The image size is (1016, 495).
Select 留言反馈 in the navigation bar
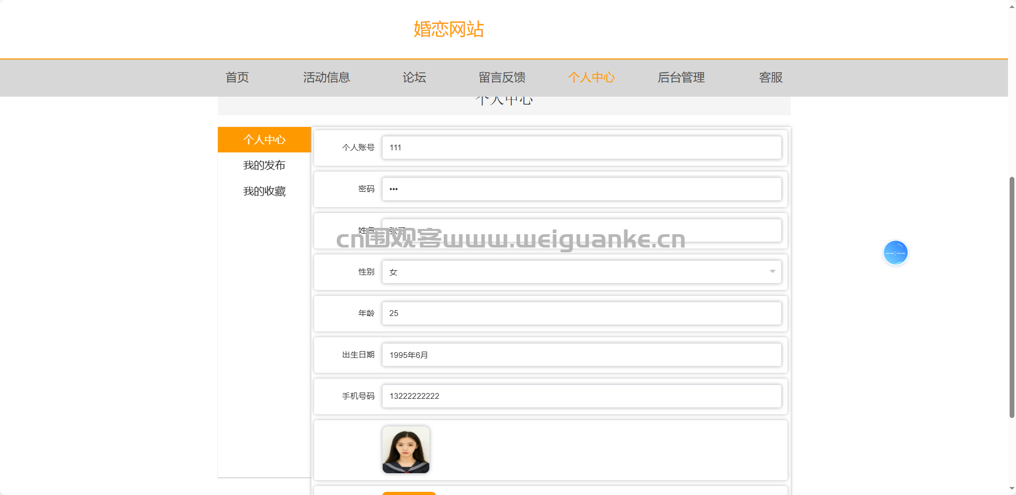pos(502,78)
